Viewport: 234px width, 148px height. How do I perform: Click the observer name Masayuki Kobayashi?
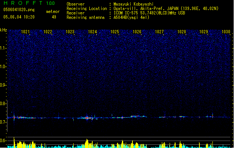tap(134, 4)
